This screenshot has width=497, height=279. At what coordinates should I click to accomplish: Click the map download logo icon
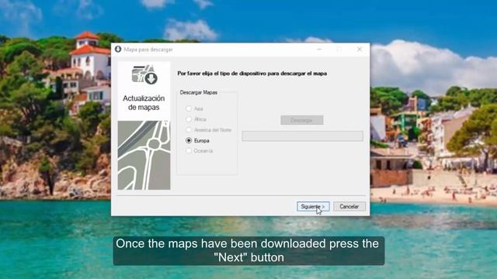[x=144, y=74]
